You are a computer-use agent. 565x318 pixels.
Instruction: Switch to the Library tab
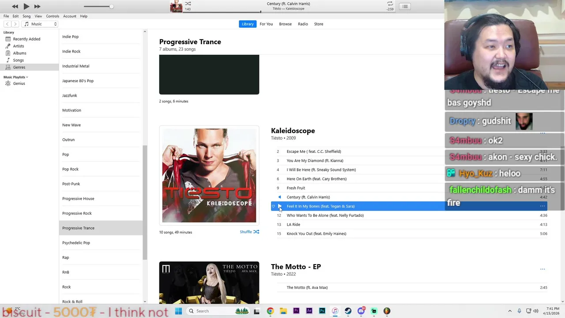point(248,24)
